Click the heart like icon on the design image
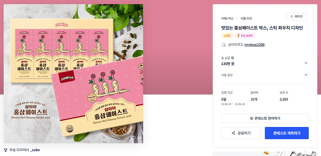This screenshot has width=321, height=156. [133, 138]
